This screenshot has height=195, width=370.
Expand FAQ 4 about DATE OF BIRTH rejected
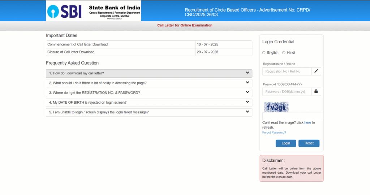pyautogui.click(x=149, y=103)
